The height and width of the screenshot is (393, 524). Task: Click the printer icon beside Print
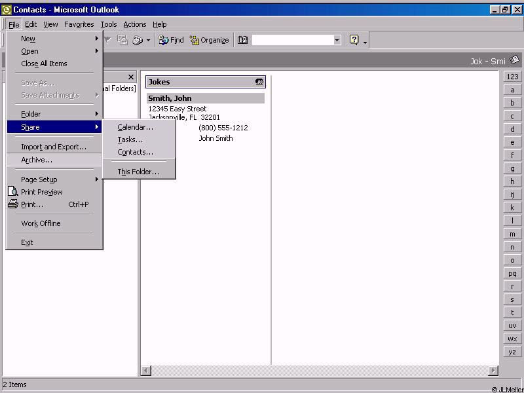[x=12, y=204]
